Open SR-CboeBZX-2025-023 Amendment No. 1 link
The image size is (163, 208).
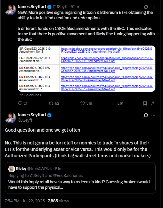coord(107,88)
